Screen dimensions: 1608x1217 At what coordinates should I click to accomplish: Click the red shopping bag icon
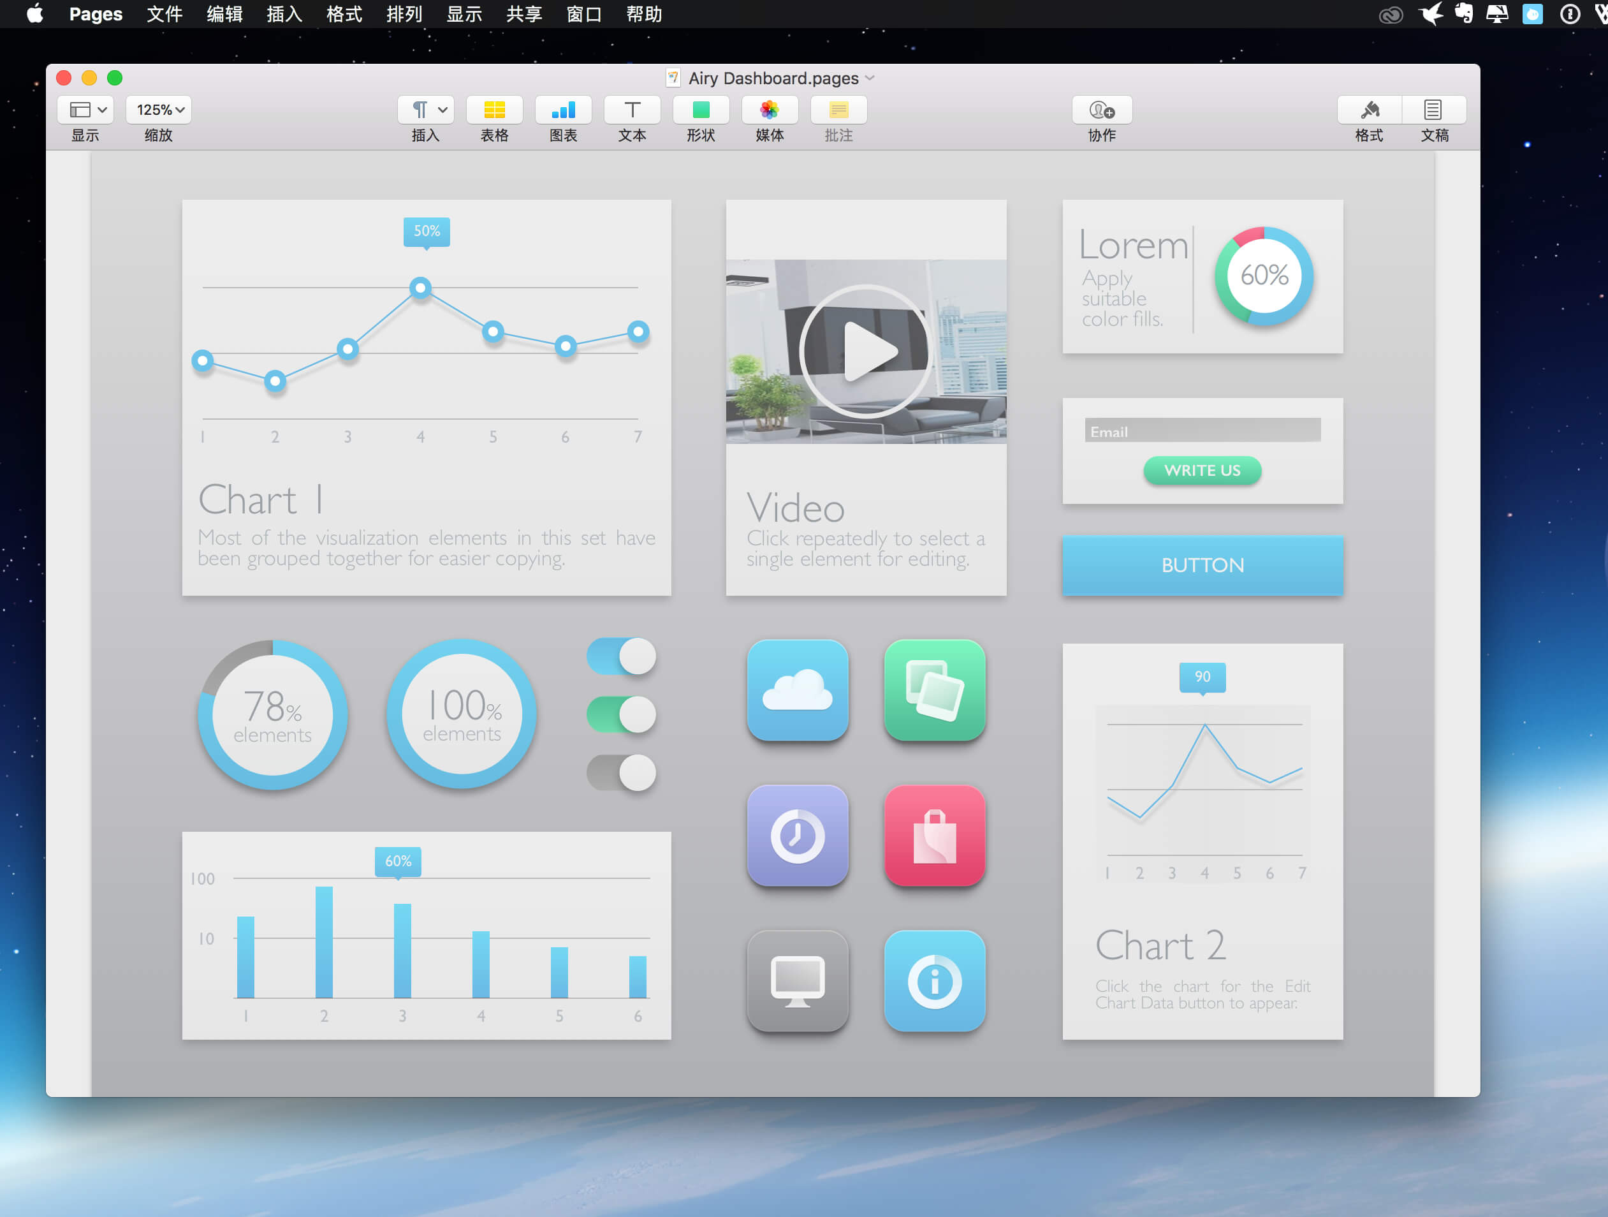(x=935, y=835)
